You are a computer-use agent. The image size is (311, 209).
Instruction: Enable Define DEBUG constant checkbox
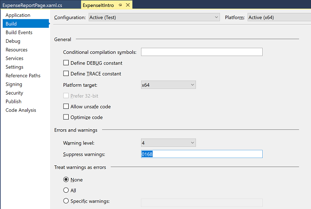(x=66, y=63)
